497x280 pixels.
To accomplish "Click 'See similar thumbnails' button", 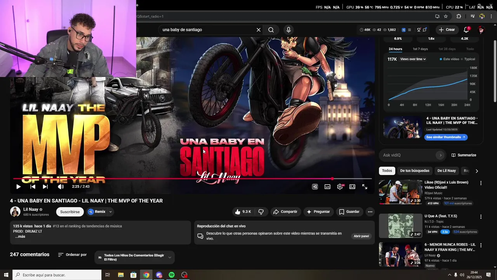I will tap(446, 137).
